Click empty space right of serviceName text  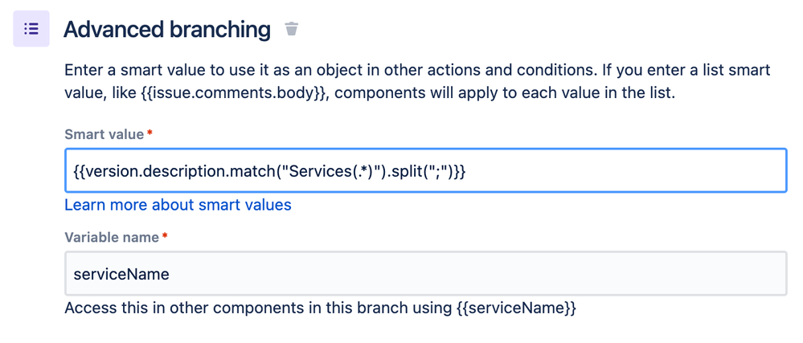(x=477, y=274)
